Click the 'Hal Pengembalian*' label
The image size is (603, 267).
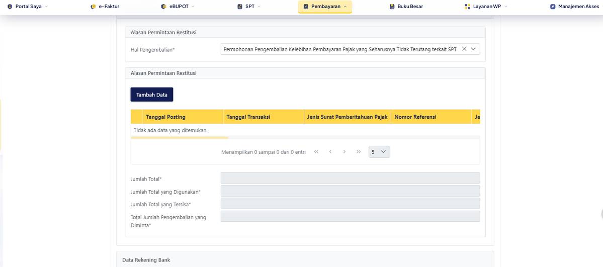click(153, 50)
